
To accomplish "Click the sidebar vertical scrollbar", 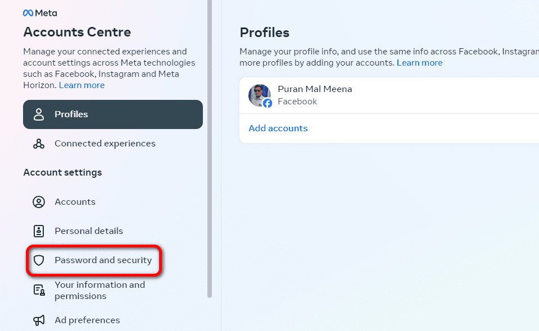I will [210, 149].
